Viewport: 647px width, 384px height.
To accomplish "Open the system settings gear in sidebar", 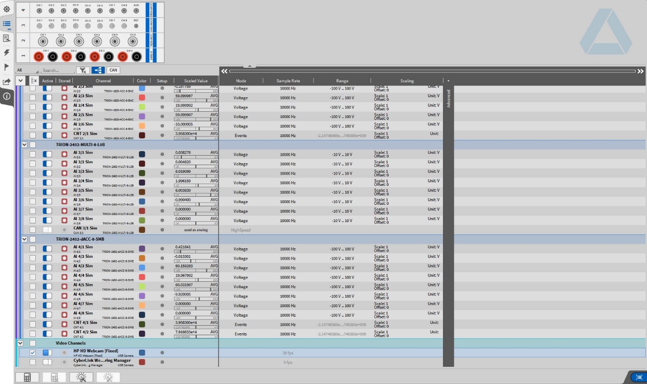I will (x=7, y=9).
